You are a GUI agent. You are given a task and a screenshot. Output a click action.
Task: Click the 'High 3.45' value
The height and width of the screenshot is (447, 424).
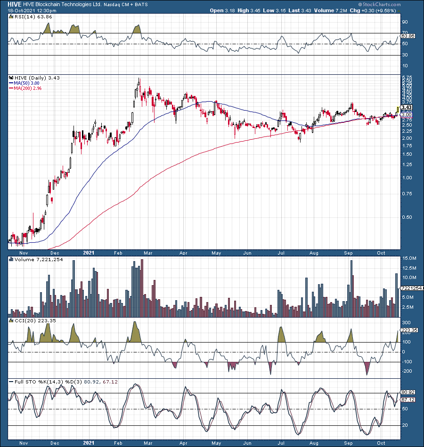[249, 10]
